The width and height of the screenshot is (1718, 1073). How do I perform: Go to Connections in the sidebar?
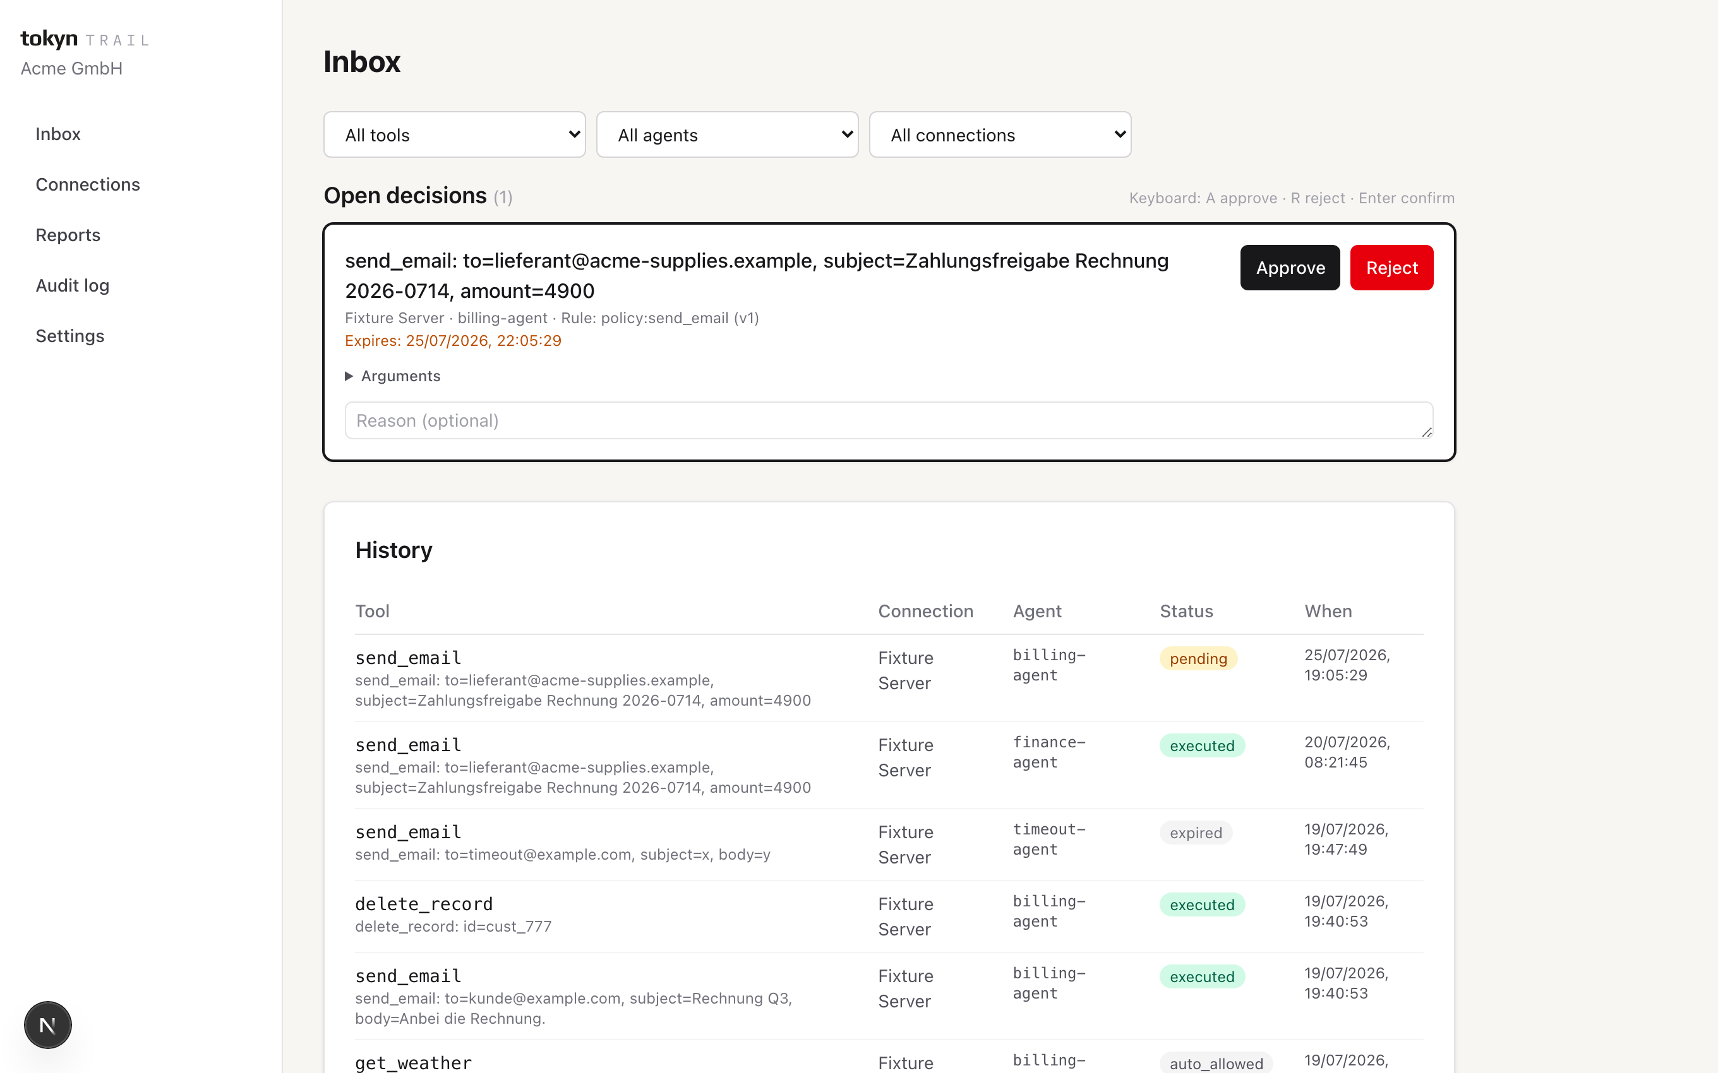[x=88, y=184]
